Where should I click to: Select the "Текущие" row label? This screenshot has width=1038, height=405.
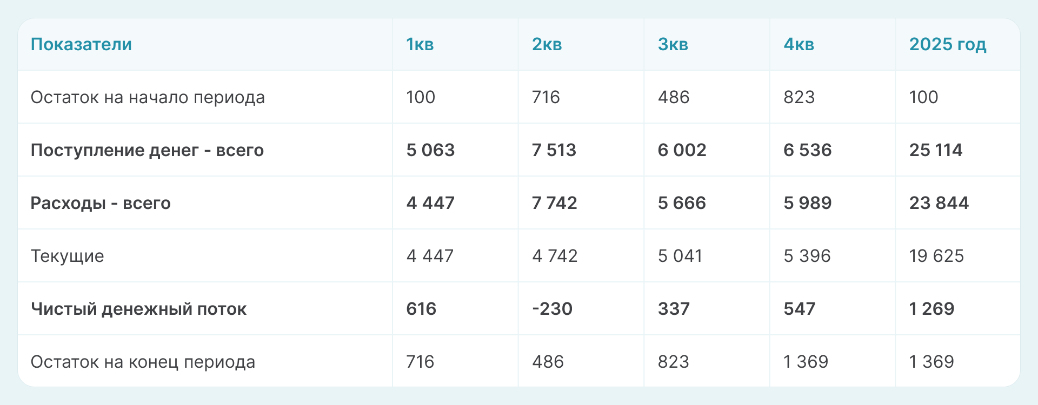pyautogui.click(x=67, y=256)
